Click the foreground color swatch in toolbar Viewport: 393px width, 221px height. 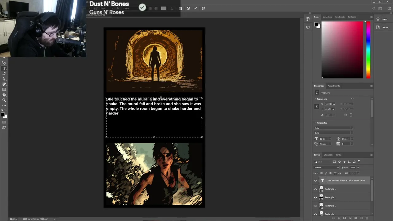click(x=2, y=114)
